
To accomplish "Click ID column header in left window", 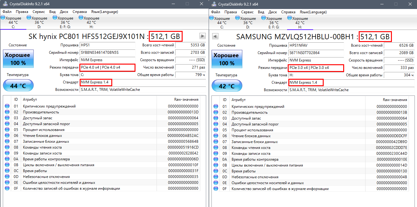I will click(x=16, y=99).
